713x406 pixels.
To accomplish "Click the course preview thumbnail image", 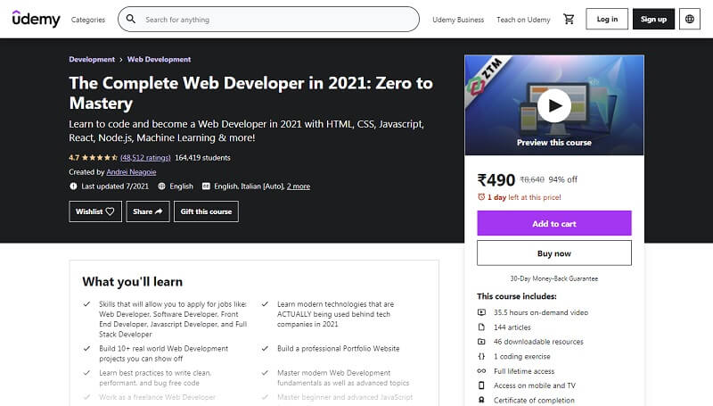I will [x=553, y=105].
